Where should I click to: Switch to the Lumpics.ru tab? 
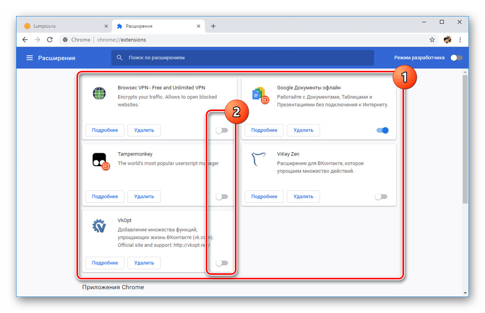coord(60,26)
